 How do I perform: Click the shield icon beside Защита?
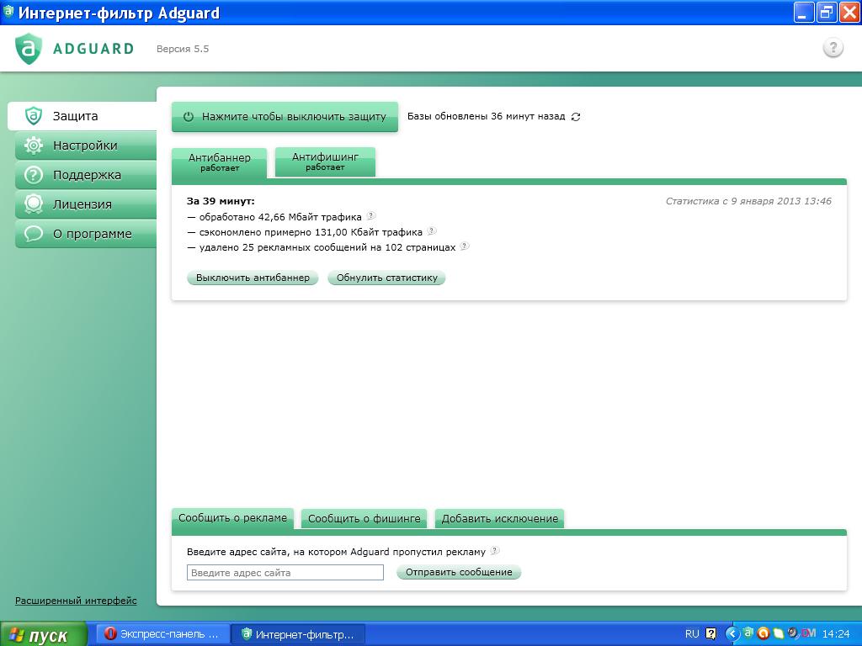34,116
